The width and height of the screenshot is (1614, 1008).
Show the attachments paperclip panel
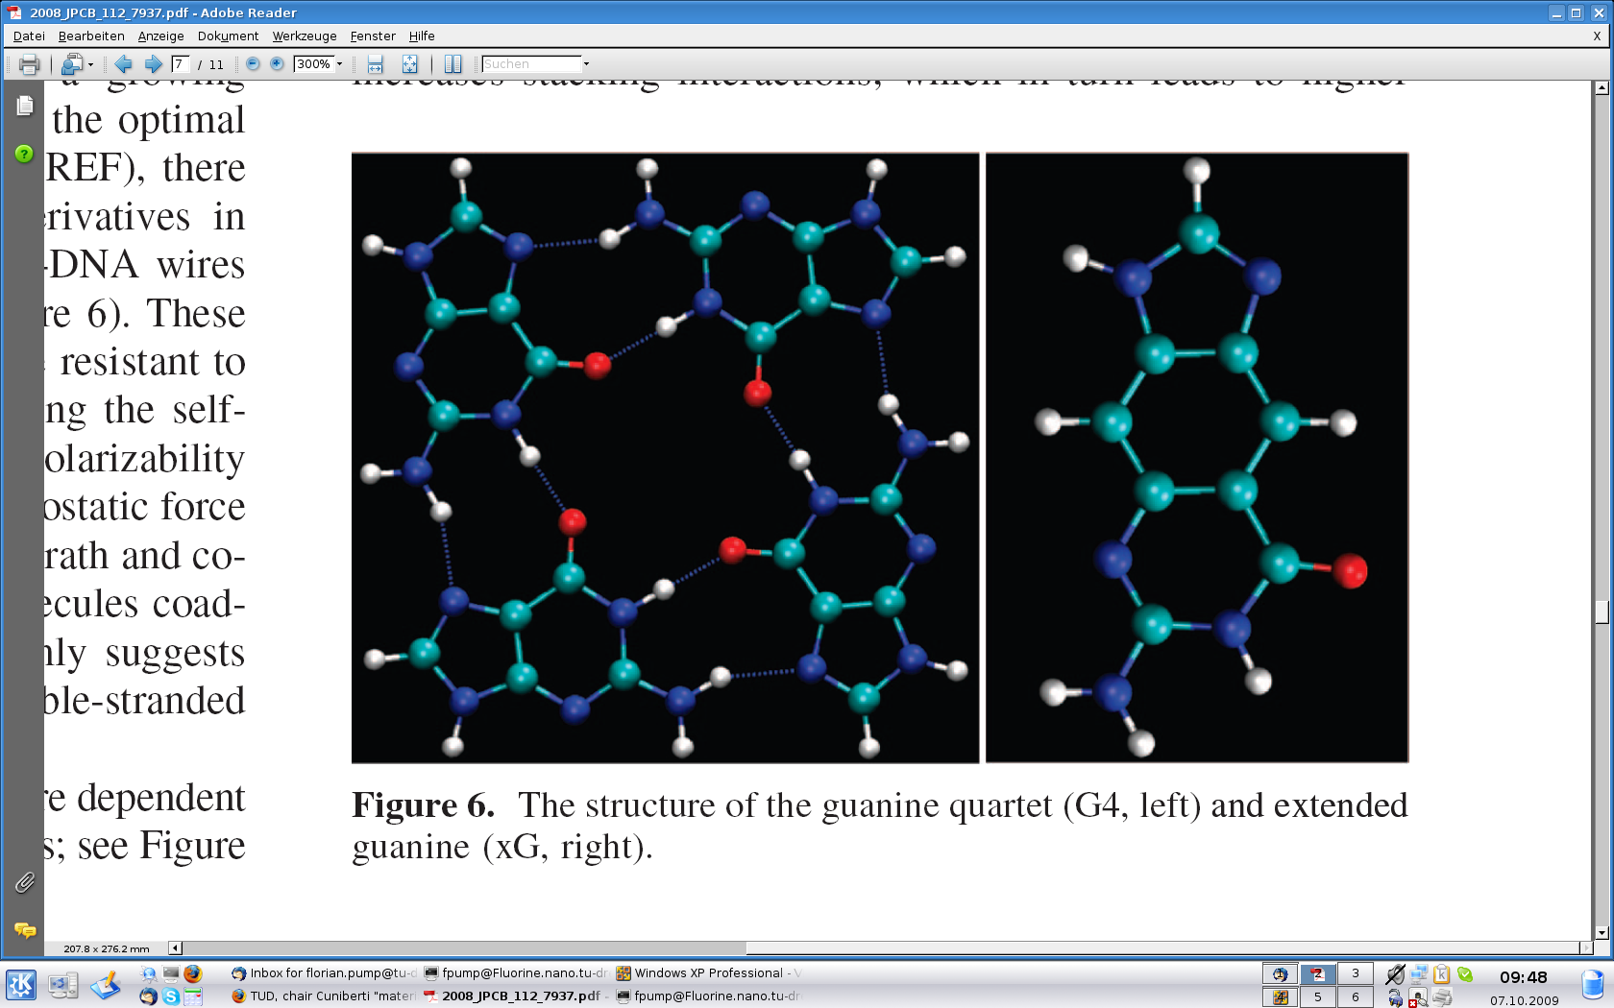point(24,882)
